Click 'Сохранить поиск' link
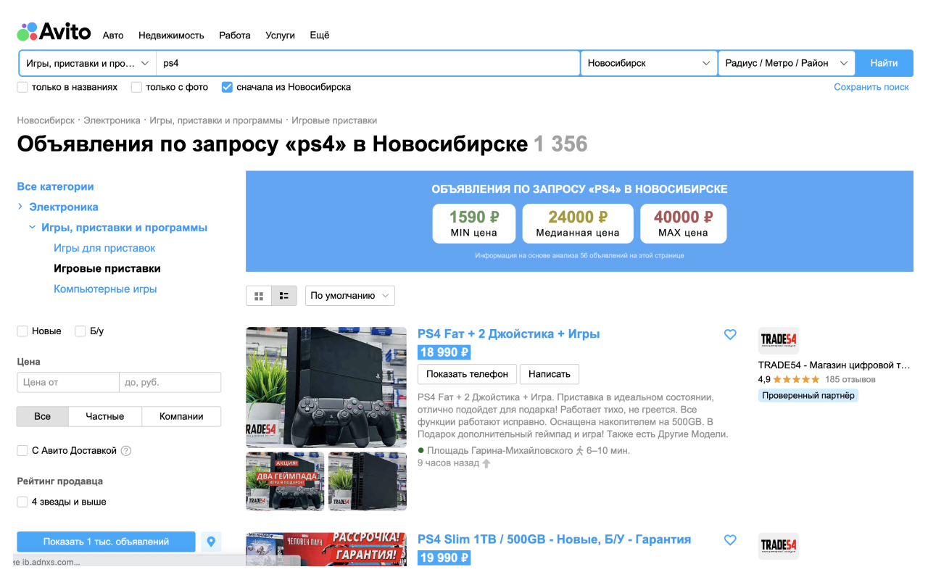The image size is (928, 580). tap(871, 87)
